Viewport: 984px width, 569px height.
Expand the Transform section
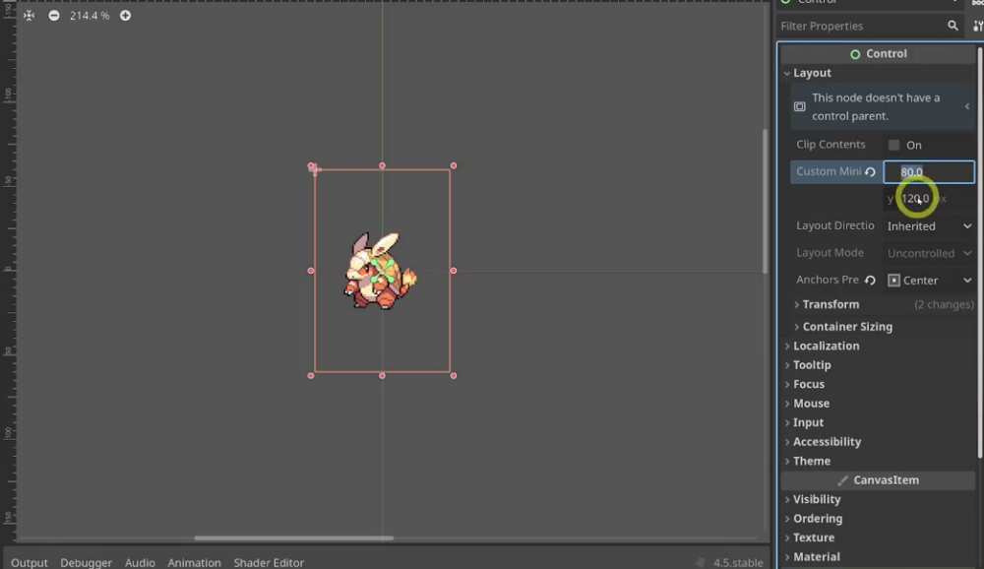(x=830, y=304)
